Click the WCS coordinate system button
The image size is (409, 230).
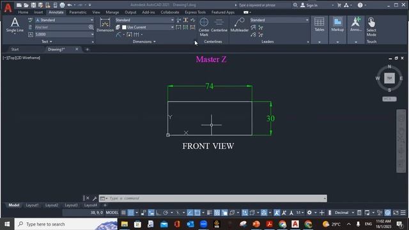click(389, 99)
